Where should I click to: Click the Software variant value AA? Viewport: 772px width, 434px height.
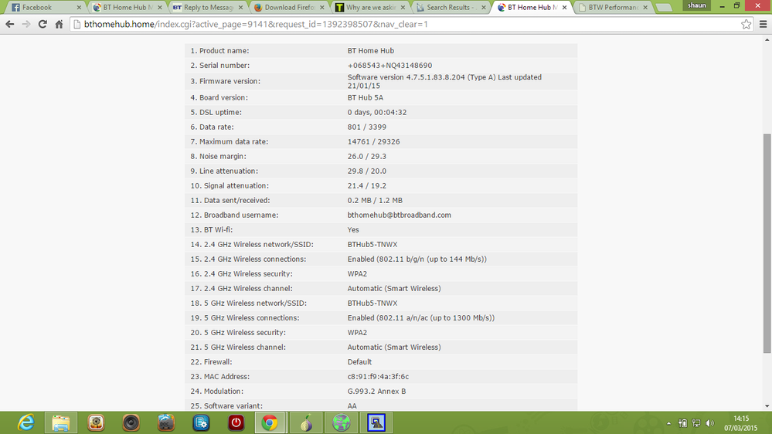[x=352, y=406]
